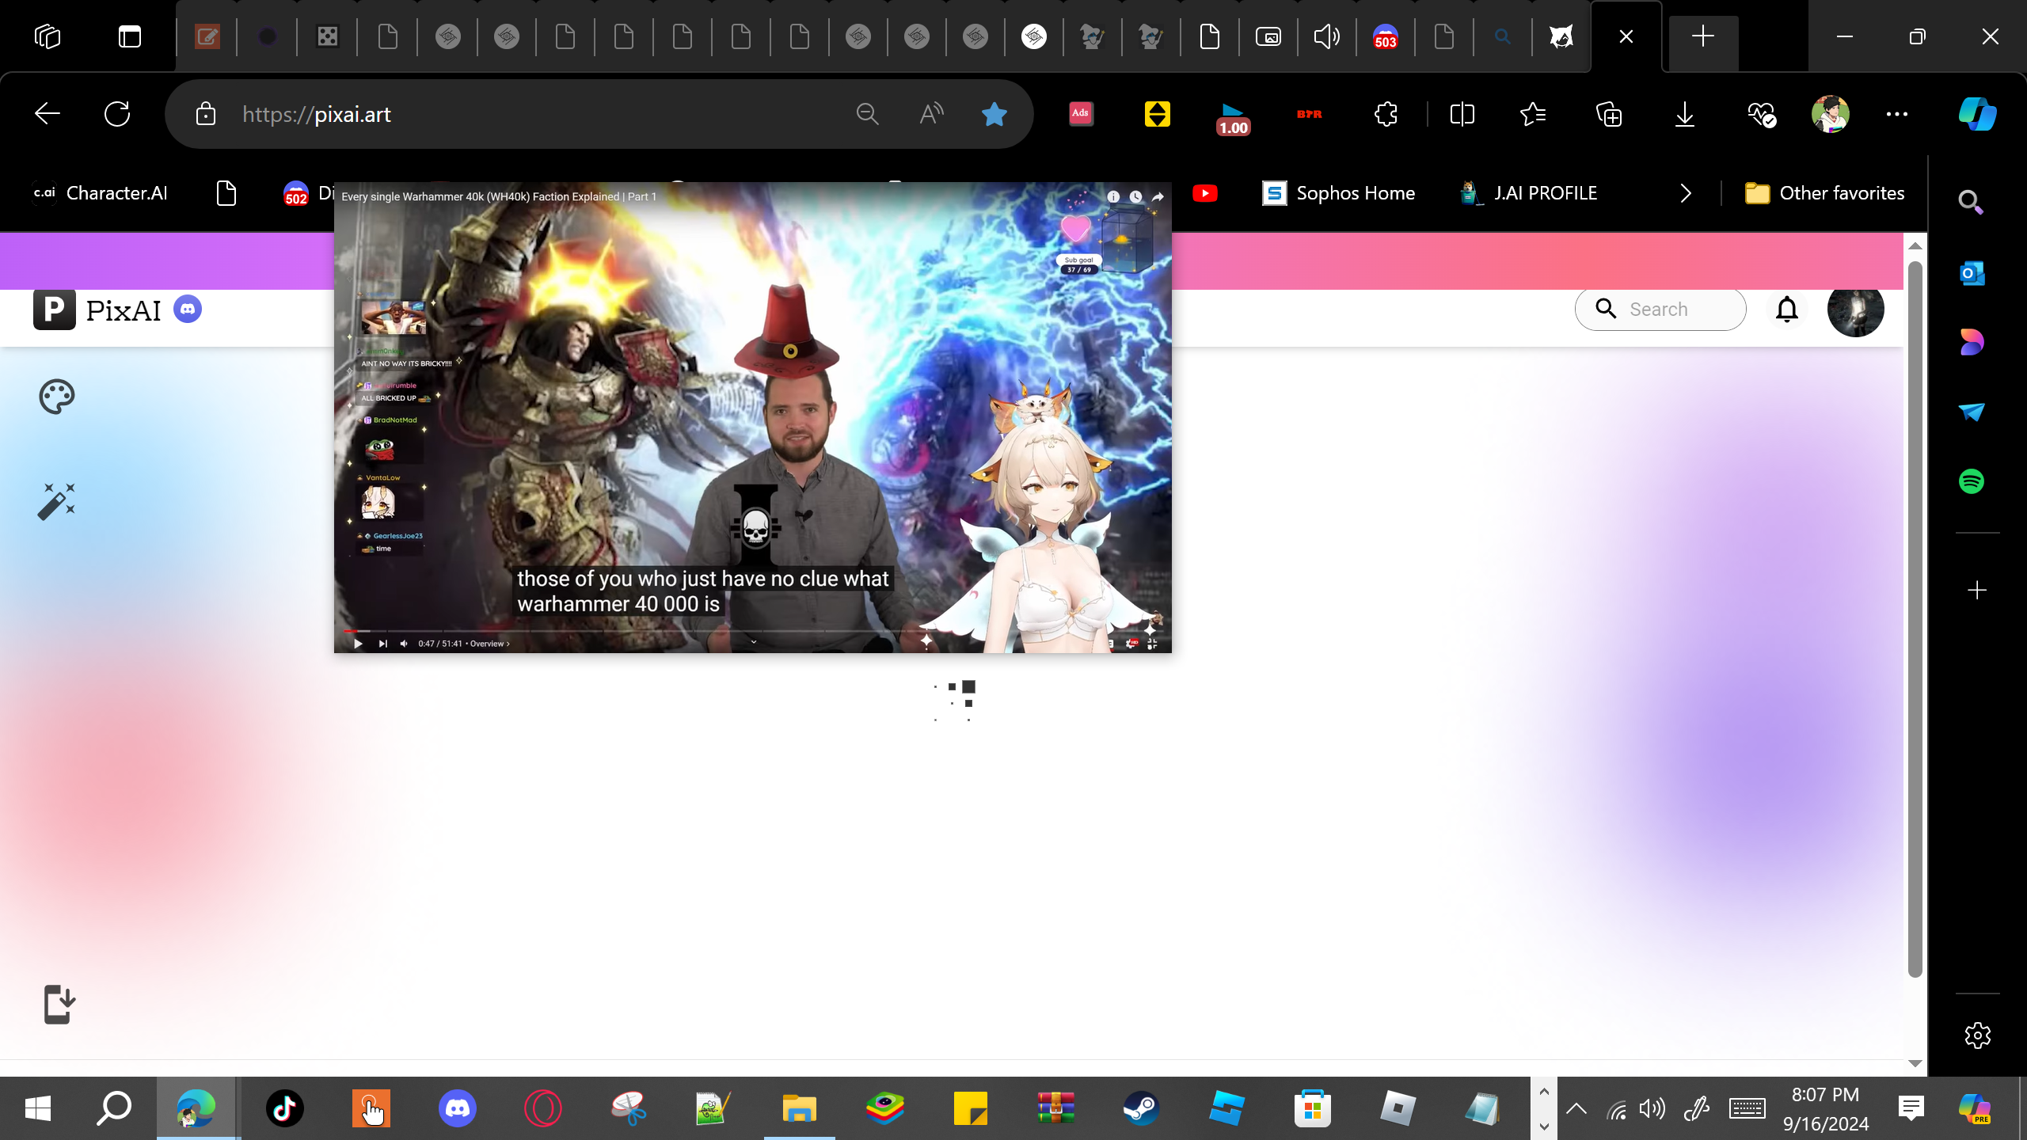Go back to the previous page
This screenshot has height=1140, width=2027.
pos(48,114)
